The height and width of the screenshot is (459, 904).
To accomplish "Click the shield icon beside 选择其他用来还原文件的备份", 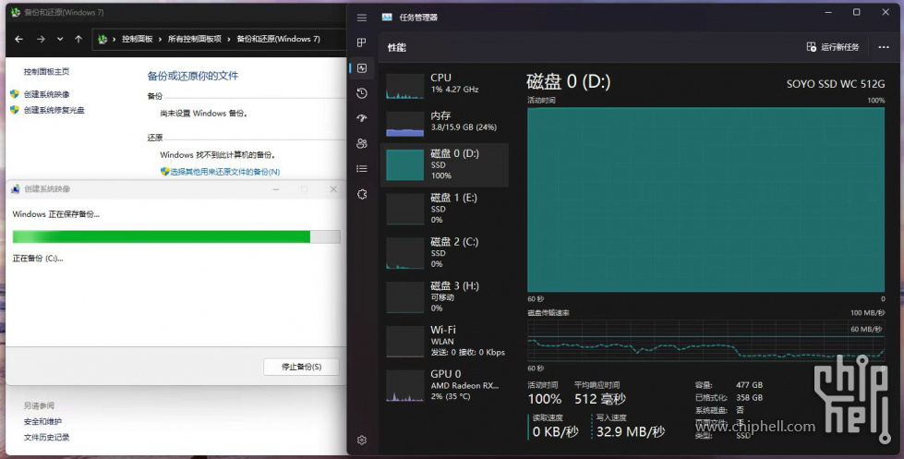I will coord(165,171).
